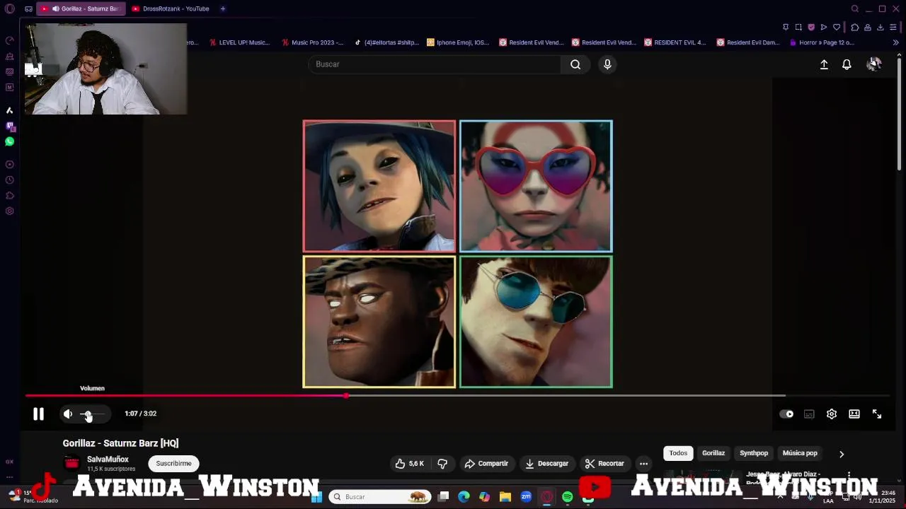The width and height of the screenshot is (906, 509).
Task: Open the extensions cube sidebar icon
Action: (x=9, y=196)
